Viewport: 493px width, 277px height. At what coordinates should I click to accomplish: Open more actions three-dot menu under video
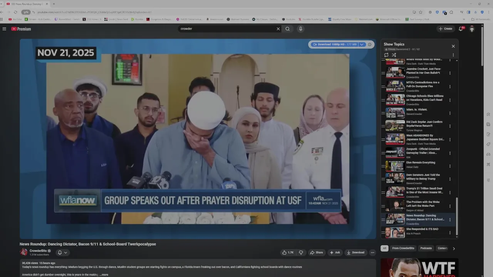pos(372,252)
